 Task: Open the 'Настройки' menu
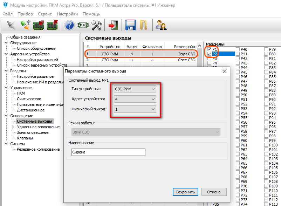tap(67, 14)
